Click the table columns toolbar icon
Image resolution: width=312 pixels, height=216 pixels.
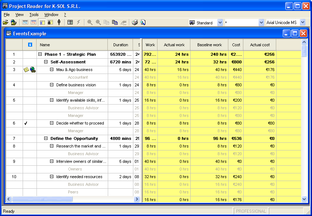pos(70,23)
